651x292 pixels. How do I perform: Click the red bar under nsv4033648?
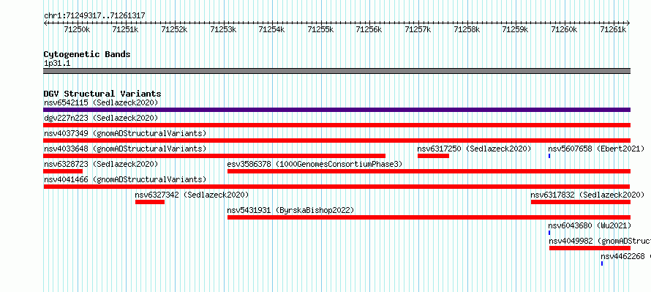point(214,156)
